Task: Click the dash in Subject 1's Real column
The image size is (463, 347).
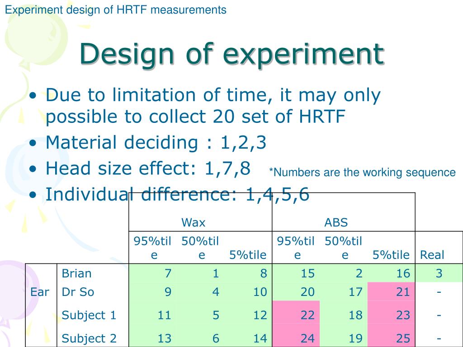Action: [439, 315]
